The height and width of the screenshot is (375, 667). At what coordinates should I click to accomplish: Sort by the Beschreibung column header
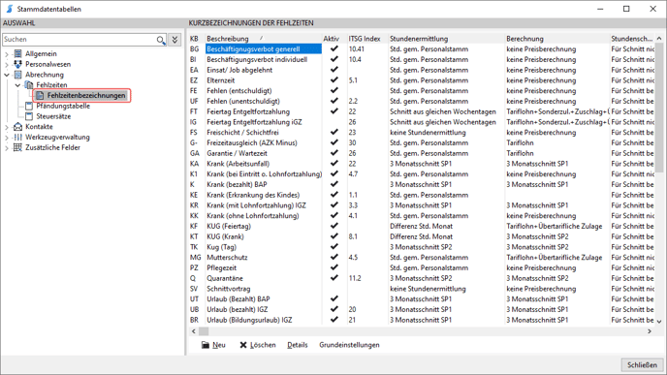(263, 39)
